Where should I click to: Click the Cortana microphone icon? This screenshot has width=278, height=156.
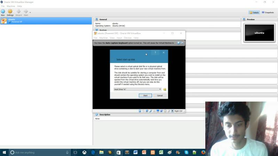[x=67, y=153]
